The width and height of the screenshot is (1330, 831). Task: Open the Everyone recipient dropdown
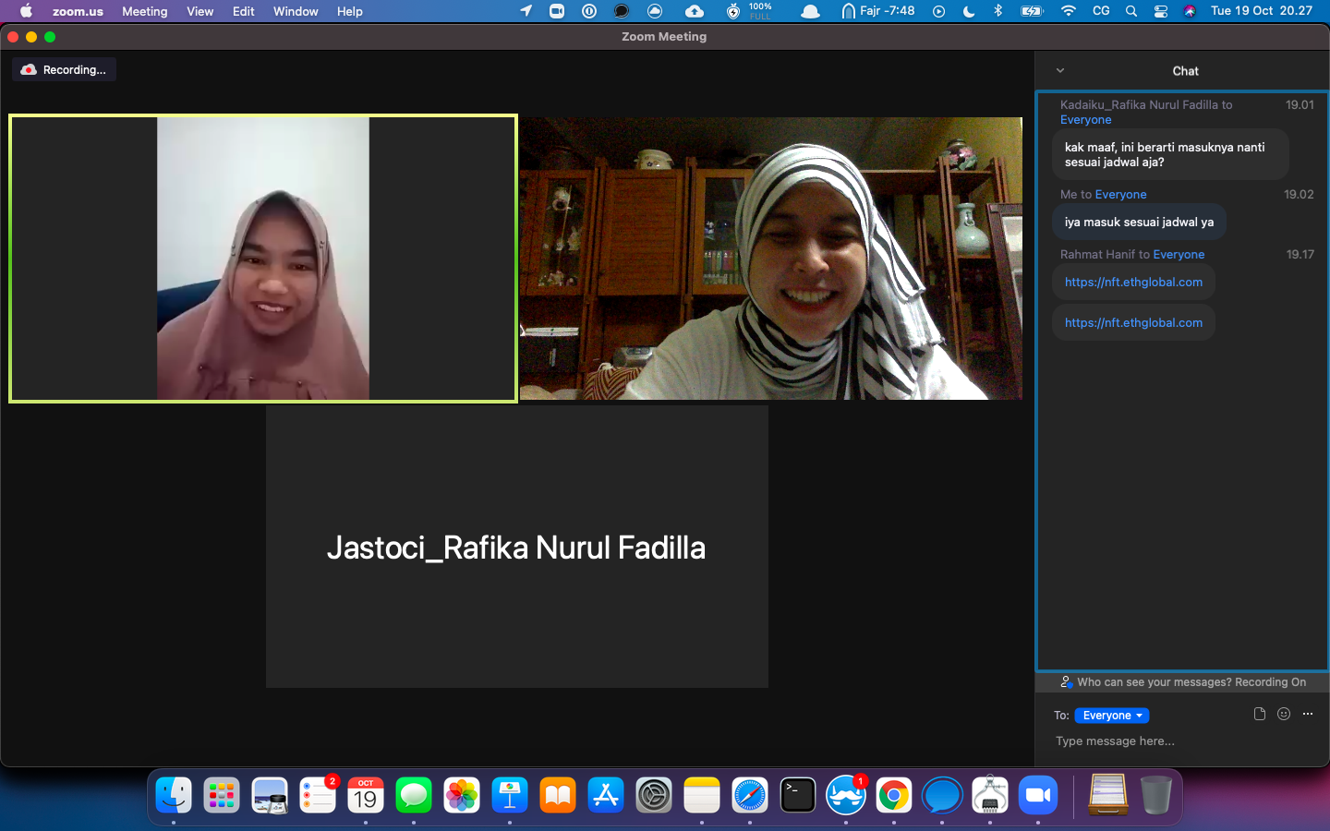pyautogui.click(x=1112, y=716)
